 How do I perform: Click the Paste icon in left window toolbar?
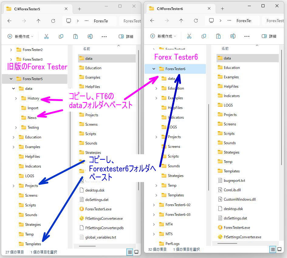[76, 36]
